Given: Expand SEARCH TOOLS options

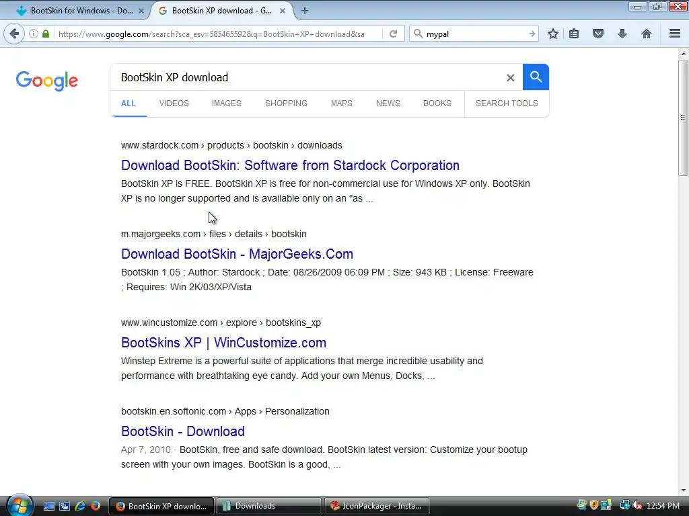Looking at the screenshot, I should (x=507, y=103).
